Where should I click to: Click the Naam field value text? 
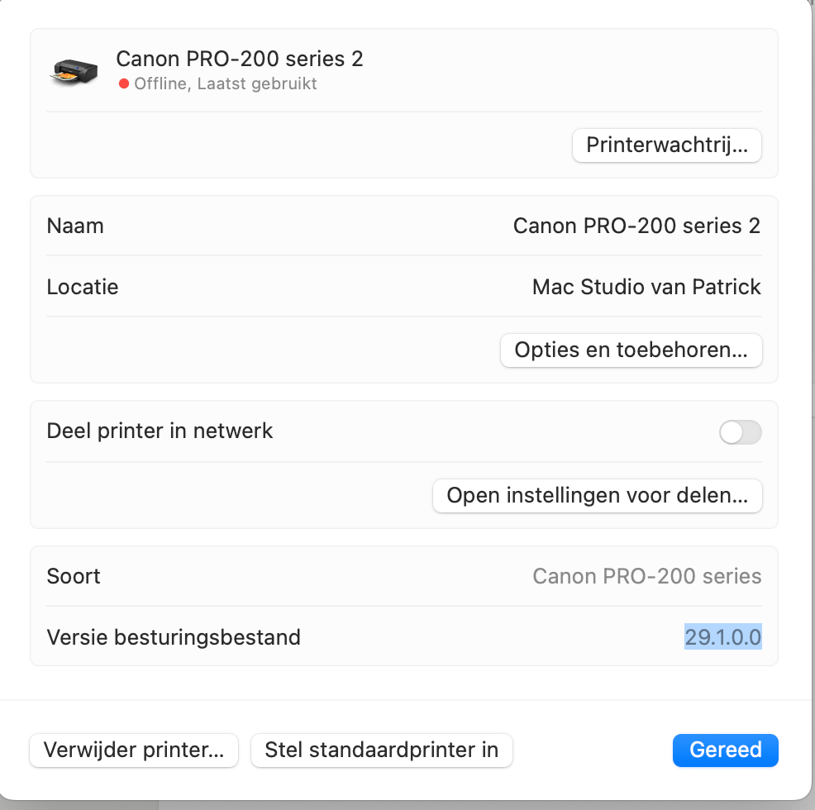point(636,226)
